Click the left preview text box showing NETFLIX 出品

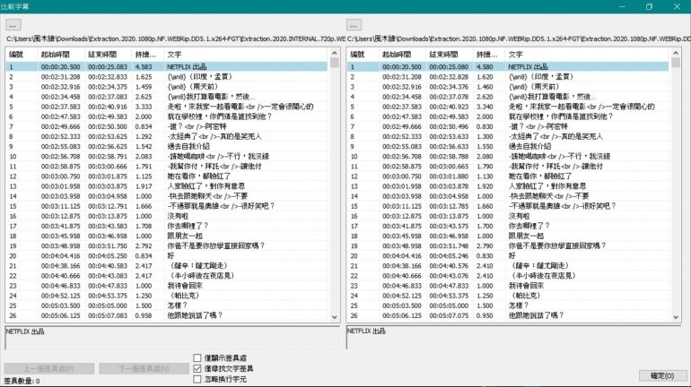[x=172, y=338]
